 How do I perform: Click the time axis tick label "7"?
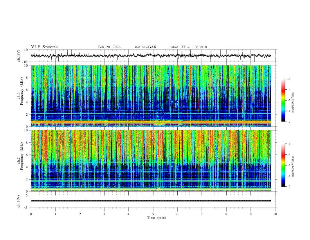click(x=202, y=214)
